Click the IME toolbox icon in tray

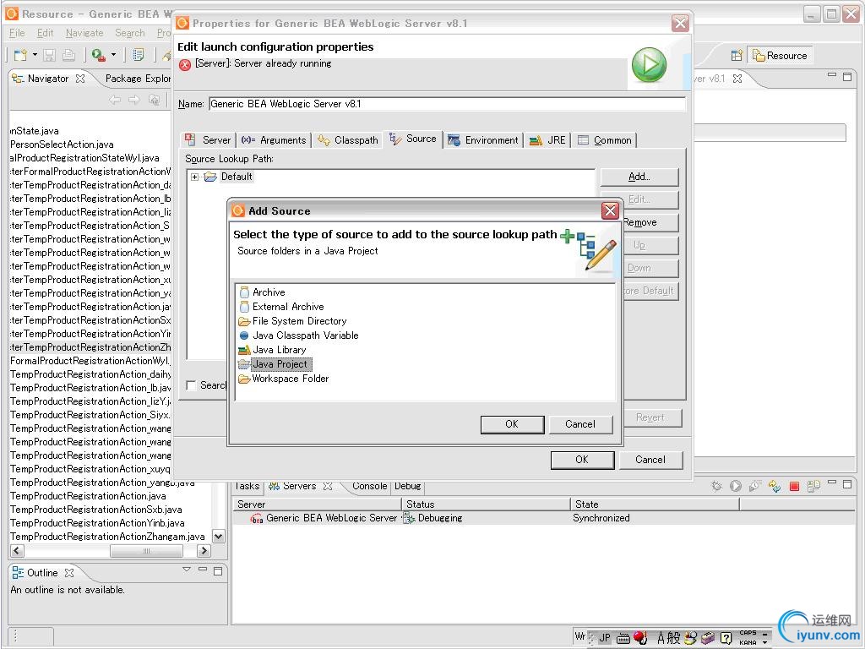[709, 639]
